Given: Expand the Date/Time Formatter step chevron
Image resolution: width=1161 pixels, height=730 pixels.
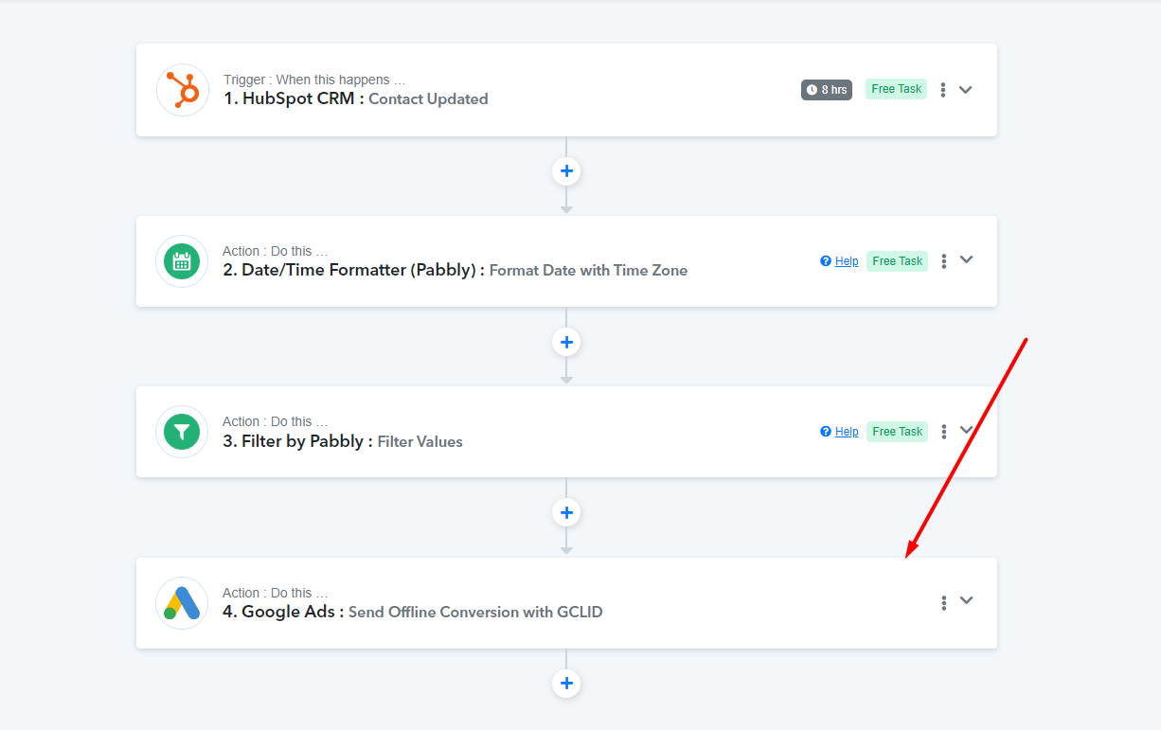Looking at the screenshot, I should point(966,259).
